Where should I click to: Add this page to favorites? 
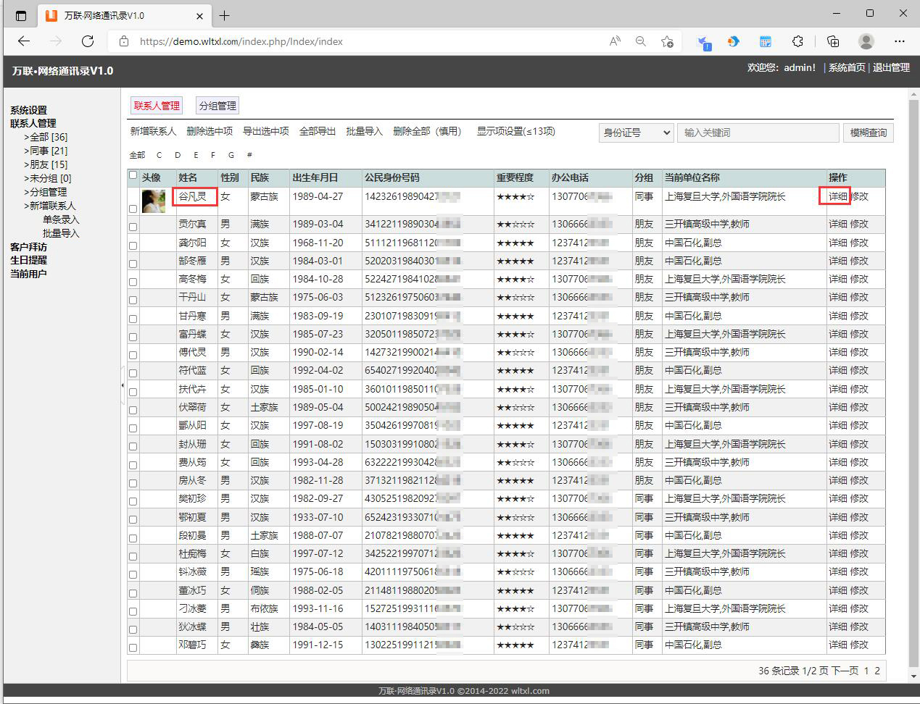pos(667,41)
